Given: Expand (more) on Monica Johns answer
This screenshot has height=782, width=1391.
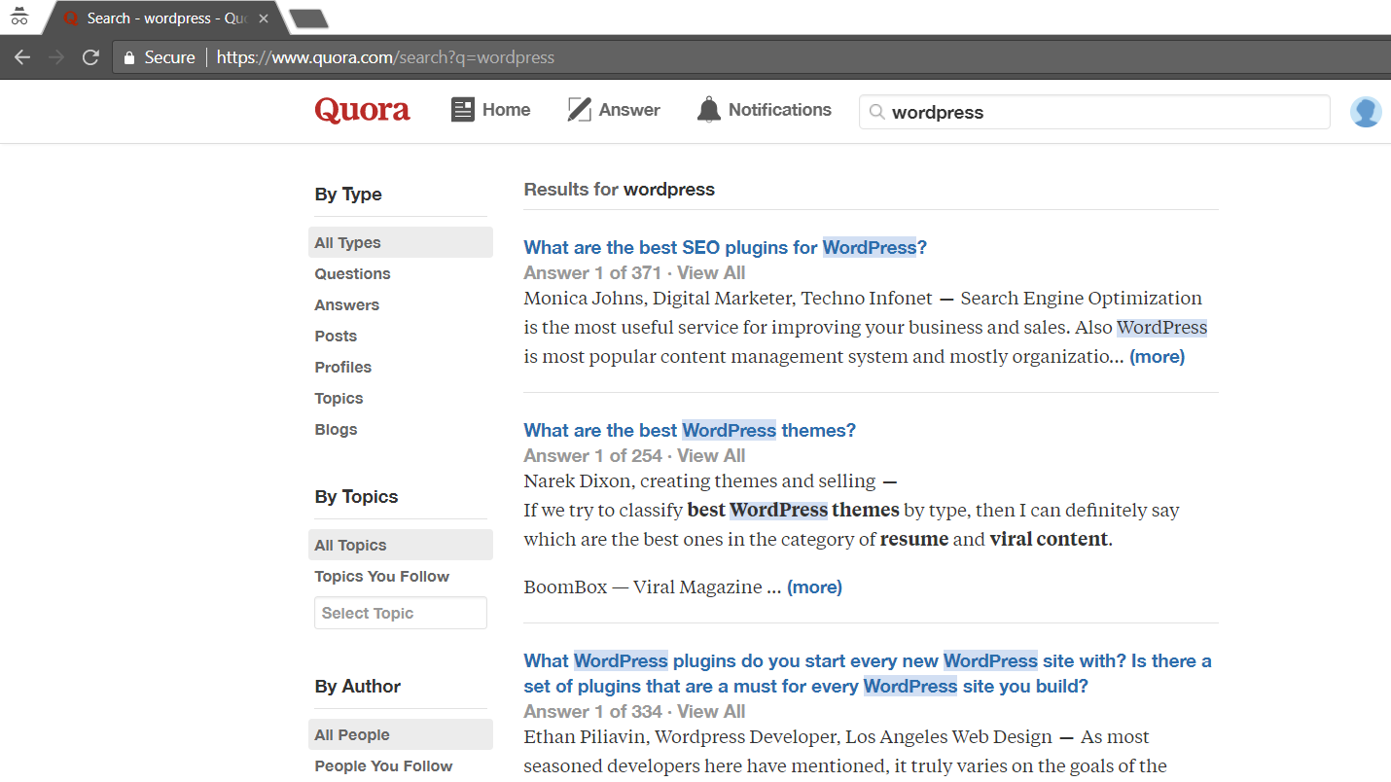Looking at the screenshot, I should [1157, 356].
